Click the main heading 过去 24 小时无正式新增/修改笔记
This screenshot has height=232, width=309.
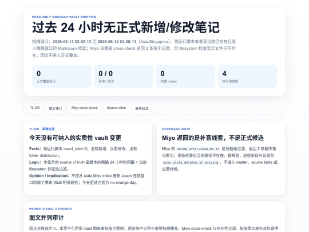pos(126,27)
